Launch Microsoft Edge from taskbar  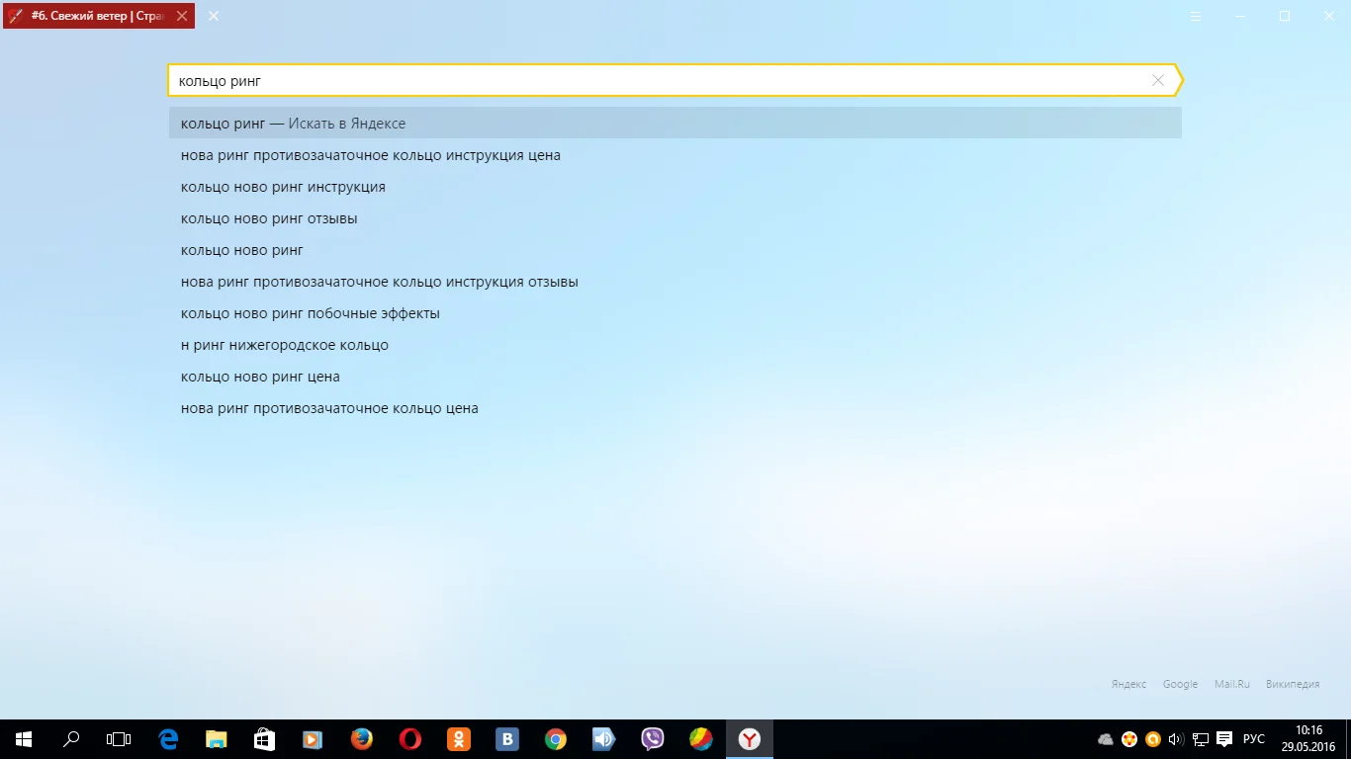168,739
